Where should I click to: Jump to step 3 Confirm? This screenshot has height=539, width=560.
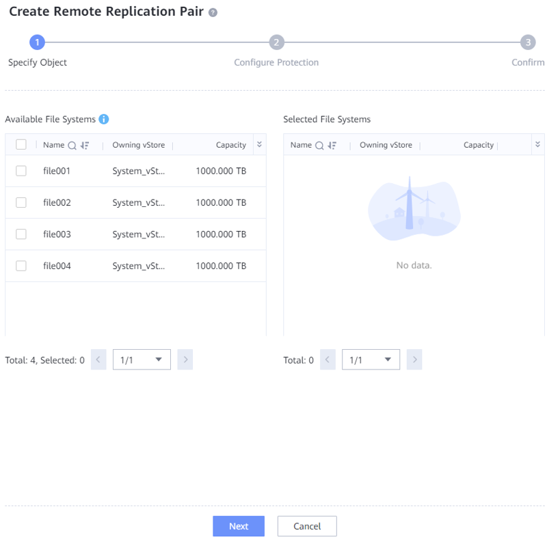tap(527, 42)
